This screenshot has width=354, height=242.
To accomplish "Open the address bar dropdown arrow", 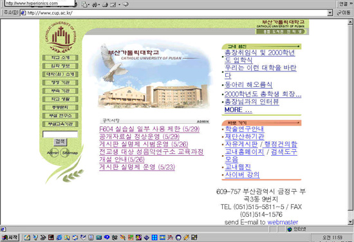I will [x=330, y=13].
